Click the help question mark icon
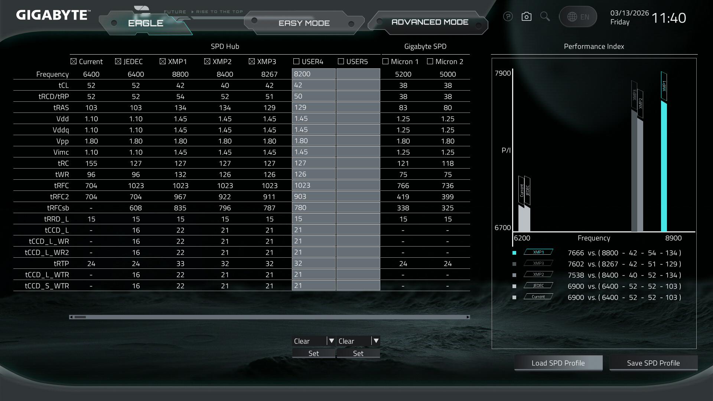This screenshot has height=401, width=713. [x=508, y=17]
